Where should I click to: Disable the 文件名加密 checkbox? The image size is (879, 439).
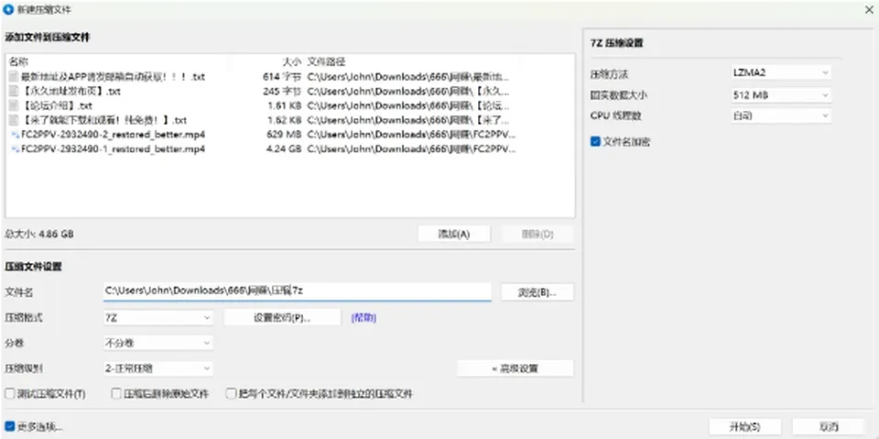595,142
